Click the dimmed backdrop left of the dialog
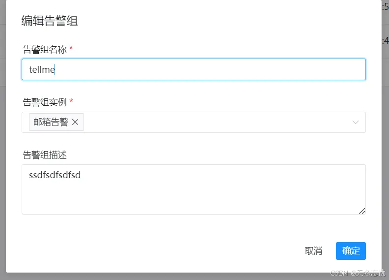 pyautogui.click(x=2, y=148)
